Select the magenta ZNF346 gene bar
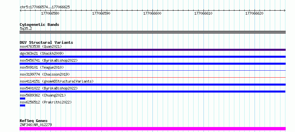Viewport: 295px width, 132px height. 152,129
